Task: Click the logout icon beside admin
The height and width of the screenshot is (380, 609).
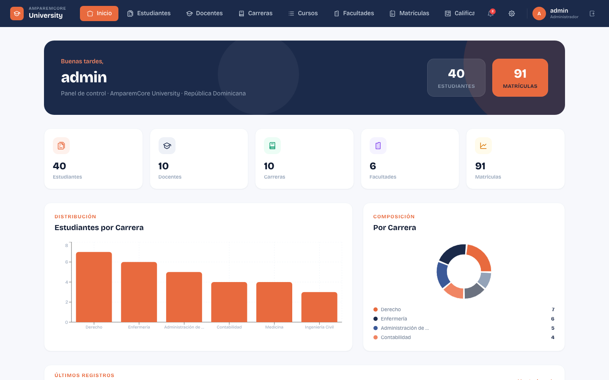Action: [x=592, y=14]
